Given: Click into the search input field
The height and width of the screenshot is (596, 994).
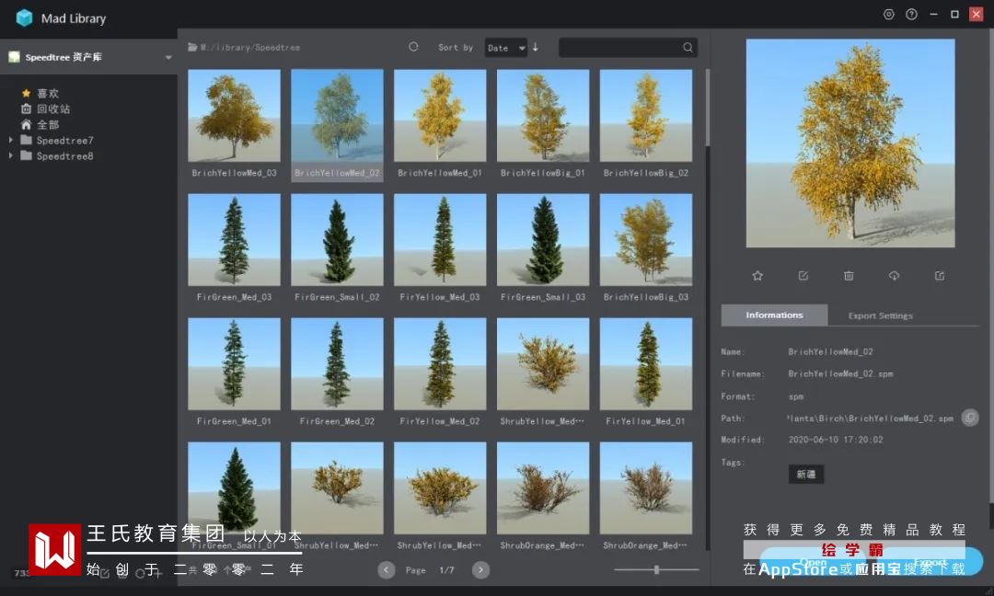Looking at the screenshot, I should click(x=620, y=48).
